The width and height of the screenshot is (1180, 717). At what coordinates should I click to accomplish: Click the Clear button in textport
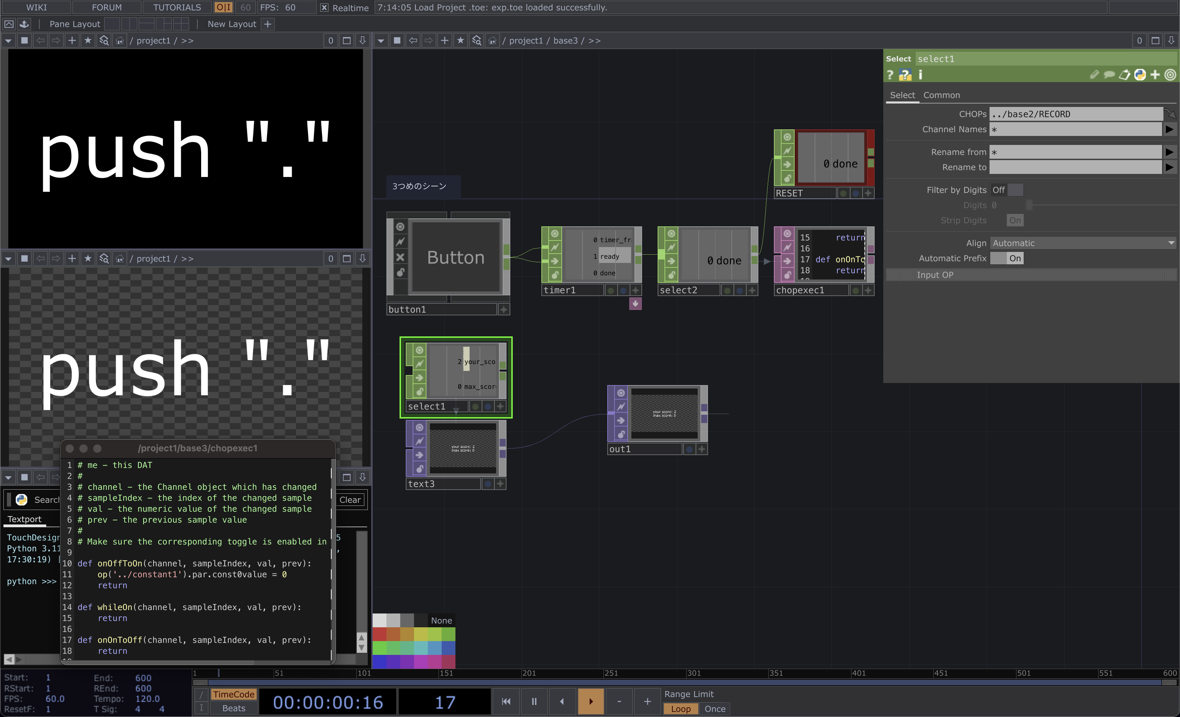click(350, 500)
